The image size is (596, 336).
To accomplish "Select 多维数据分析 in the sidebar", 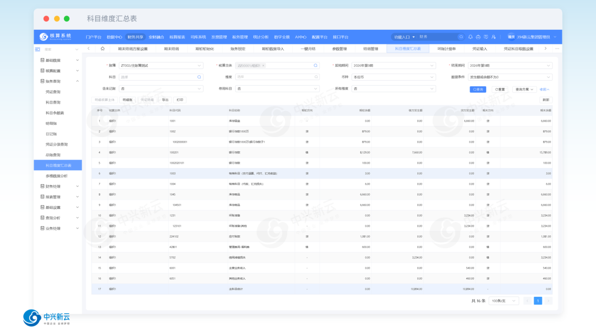I will click(57, 176).
